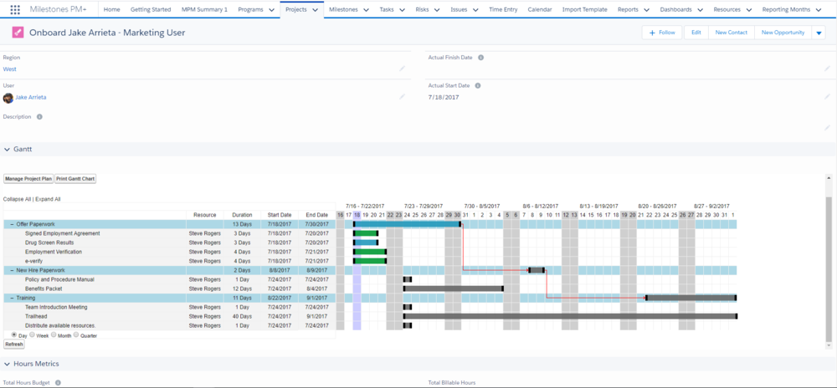Click the Collapse All link
This screenshot has width=837, height=388.
(17, 199)
